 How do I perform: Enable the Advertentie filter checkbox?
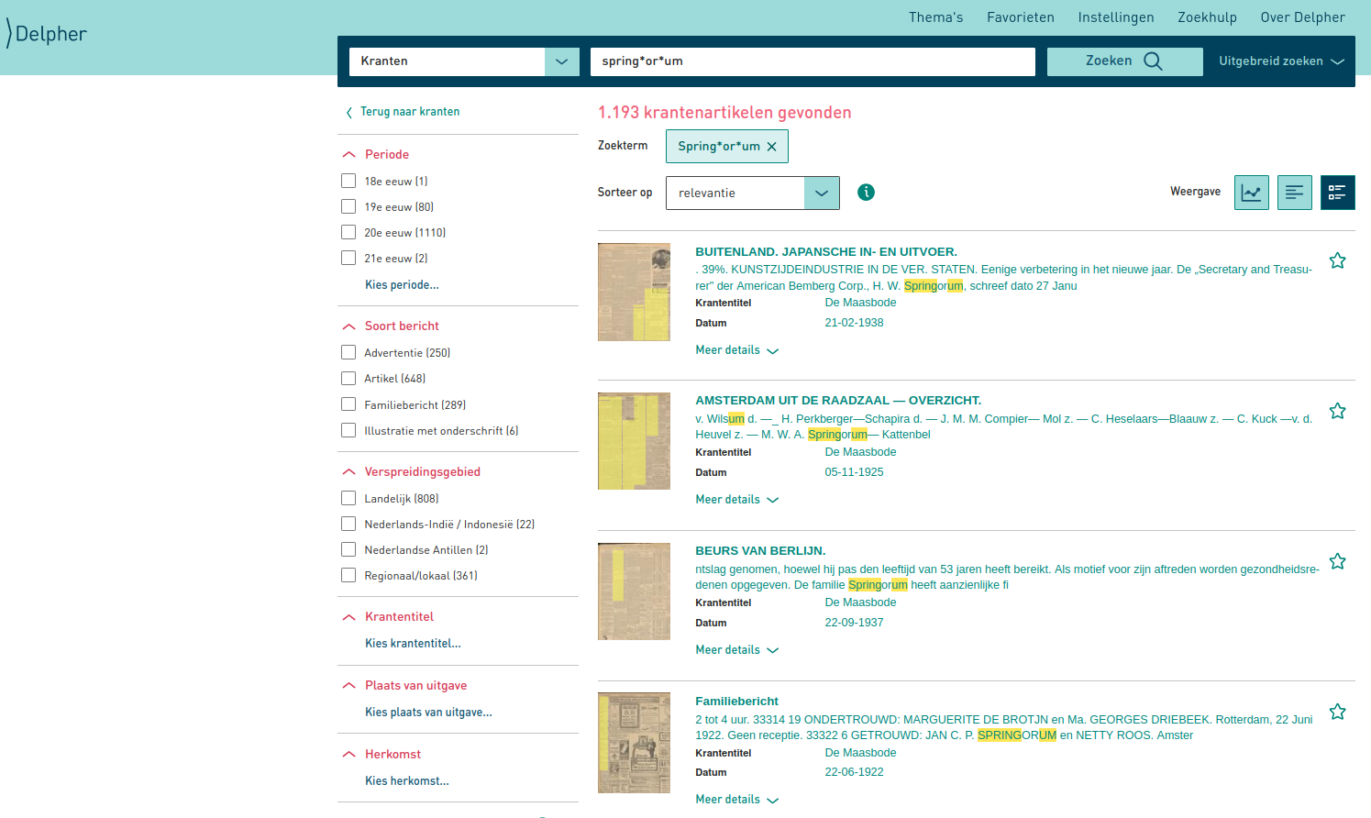click(x=348, y=352)
